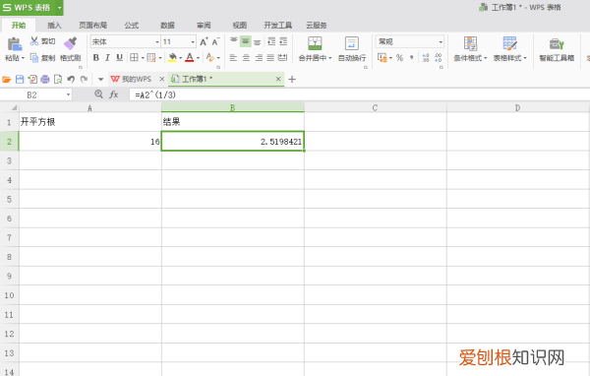590x376 pixels.
Task: Apply cell borders with the border grid icon
Action: click(x=134, y=57)
